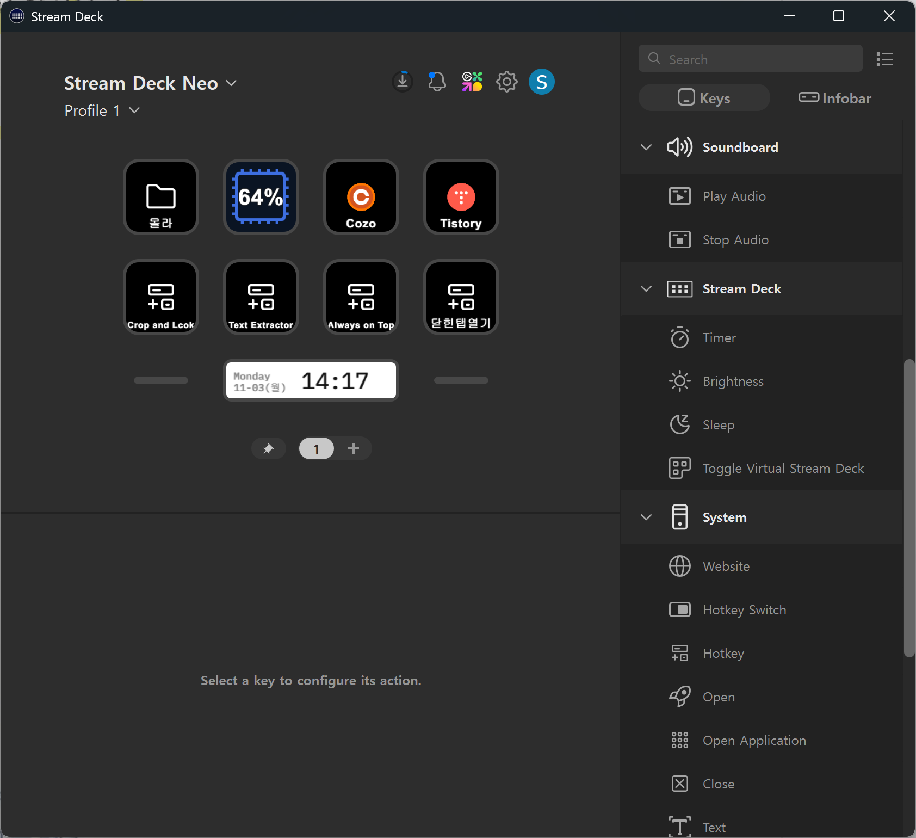Viewport: 916px width, 838px height.
Task: Switch to the Infobar tab
Action: (x=835, y=98)
